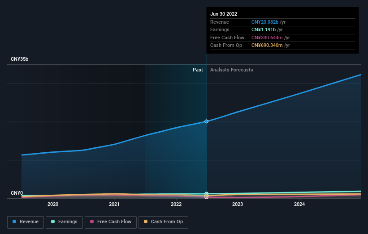Click the CN¥690.340m cash from op value
Viewport: 368px width, 234px height.
(x=267, y=46)
